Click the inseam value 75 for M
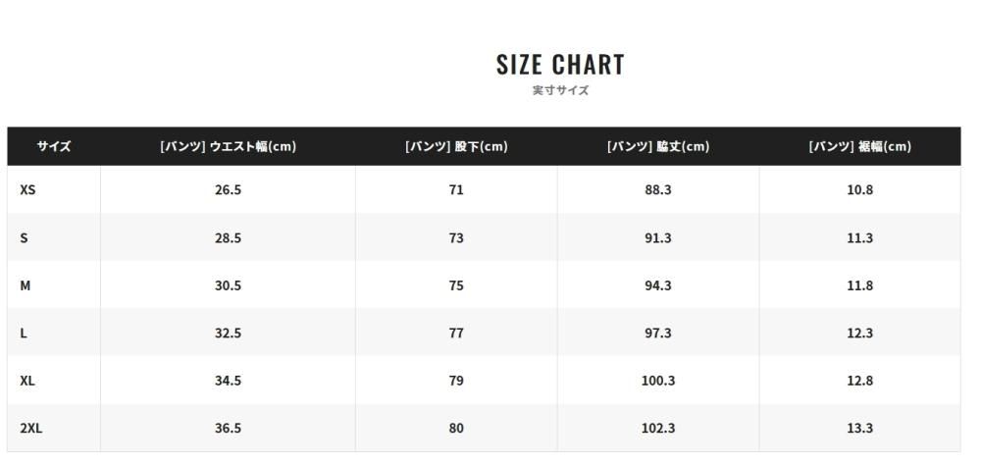This screenshot has height=464, width=981. point(456,285)
